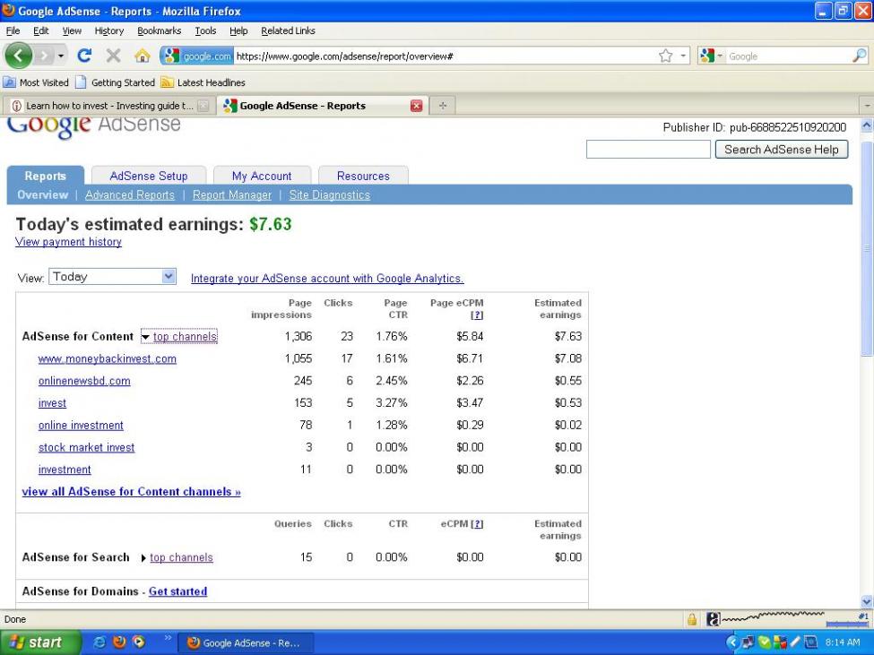Click the padlock security icon in the status bar

tap(692, 619)
